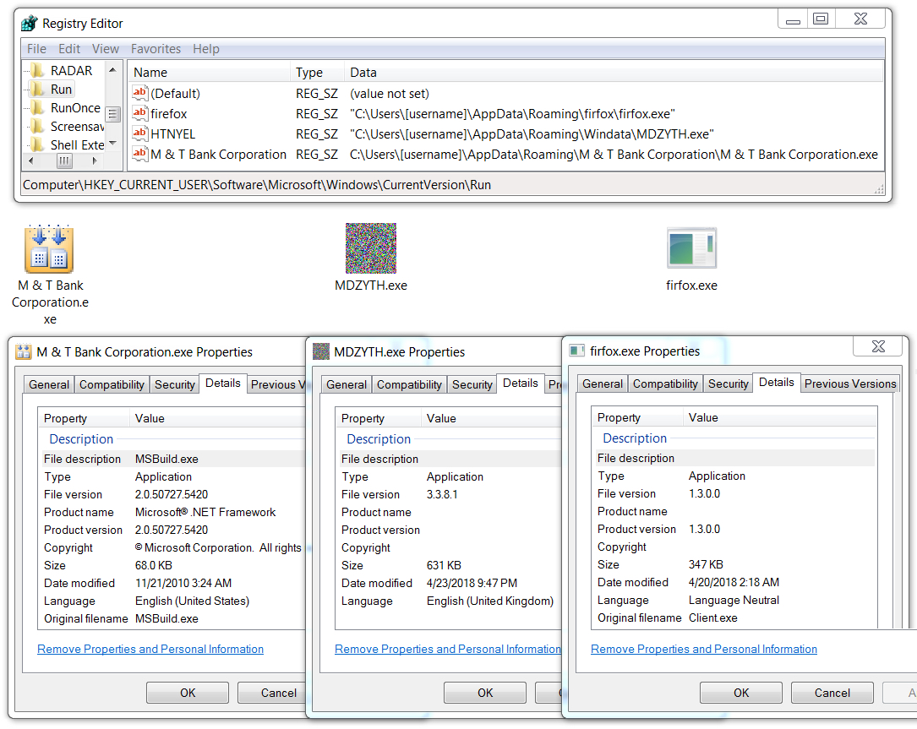Image resolution: width=917 pixels, height=729 pixels.
Task: Click the tree horizontal scrollbar thumb
Action: (64, 160)
